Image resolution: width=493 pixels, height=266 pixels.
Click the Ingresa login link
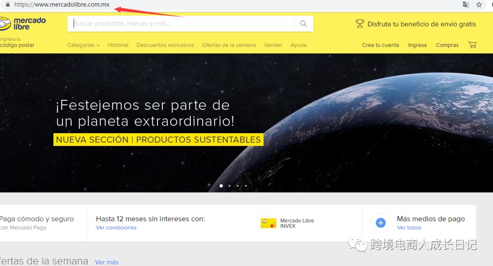tap(417, 45)
